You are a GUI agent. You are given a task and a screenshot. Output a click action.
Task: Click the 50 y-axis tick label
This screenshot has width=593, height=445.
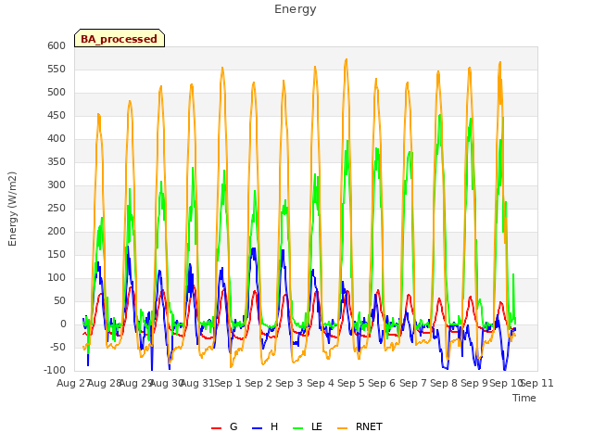click(x=59, y=300)
